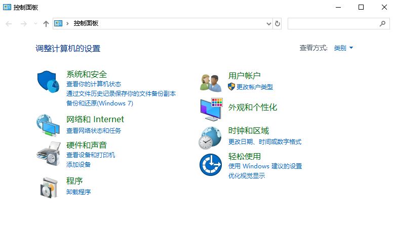Open 查看设备和打印机
Viewport: 393px width, 252px height.
pos(91,155)
